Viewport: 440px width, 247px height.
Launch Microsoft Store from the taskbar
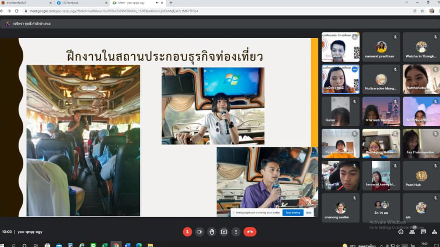[x=47, y=245]
